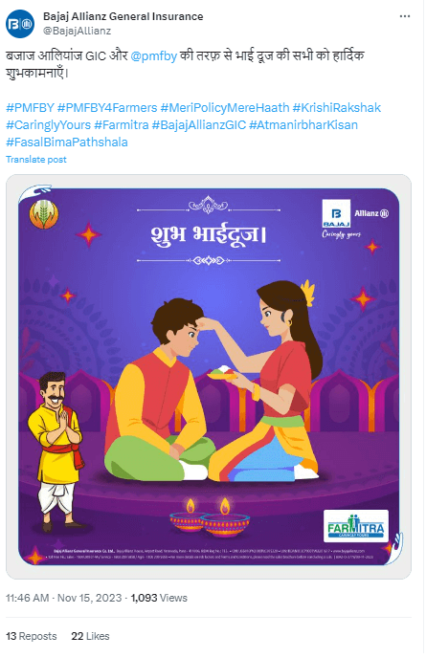Open the #MeriPolicyMereHaath hashtag
426x658 pixels.
click(225, 108)
